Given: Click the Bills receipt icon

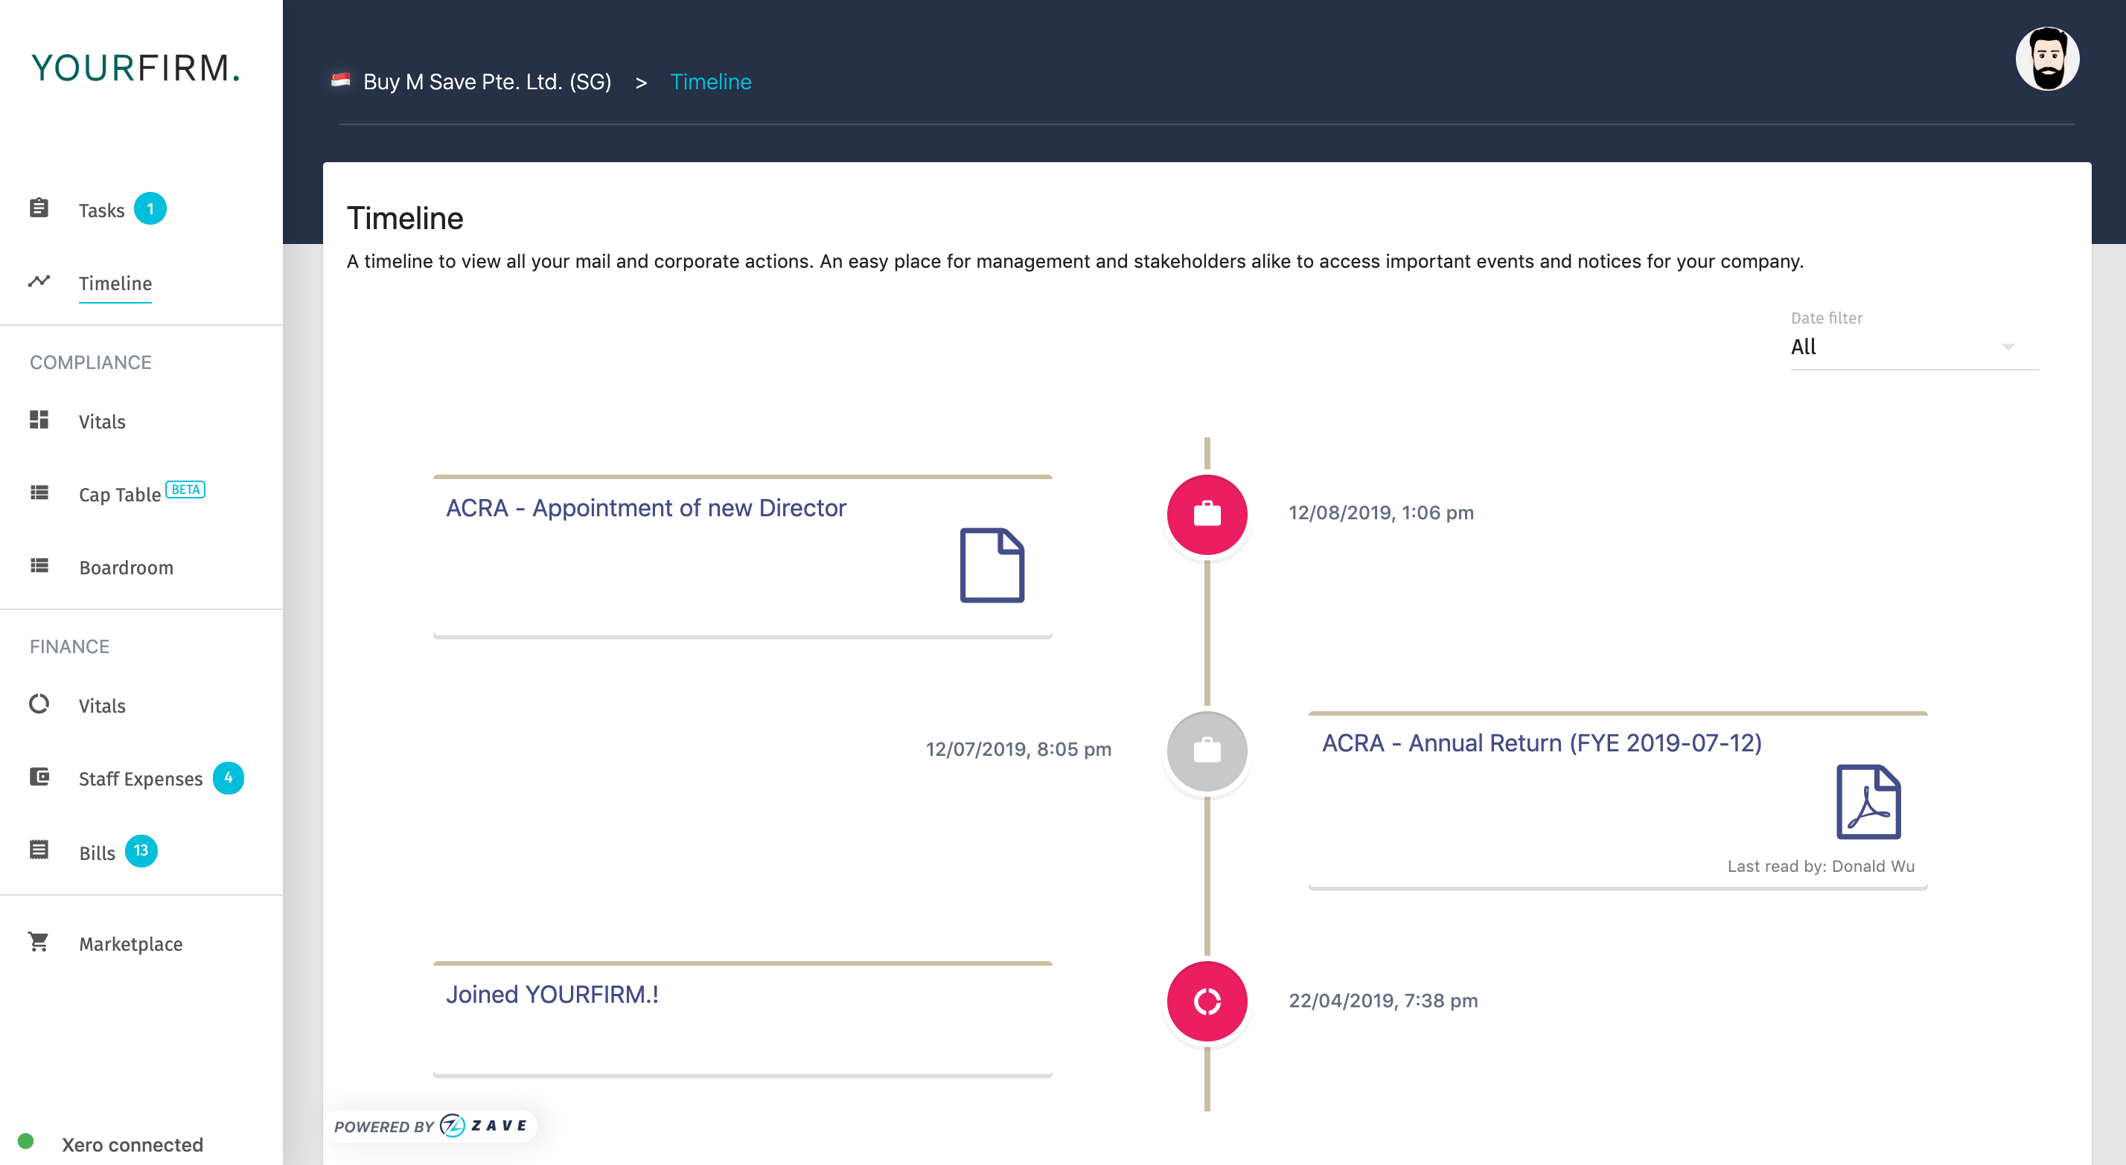Looking at the screenshot, I should click(x=39, y=849).
